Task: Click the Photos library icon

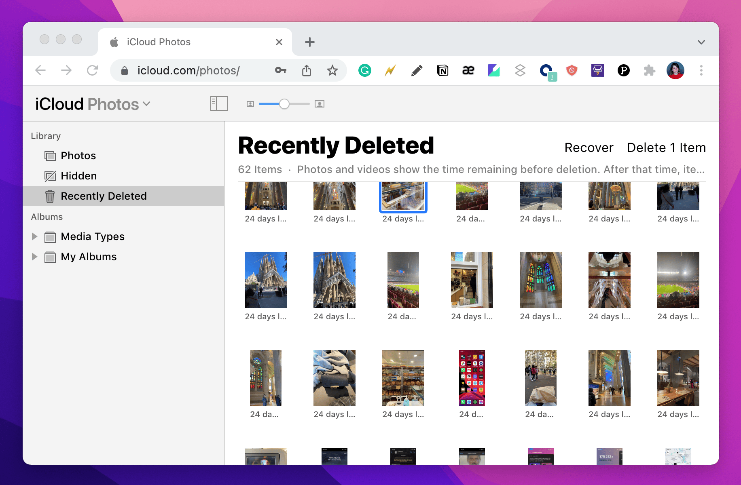Action: [x=50, y=156]
